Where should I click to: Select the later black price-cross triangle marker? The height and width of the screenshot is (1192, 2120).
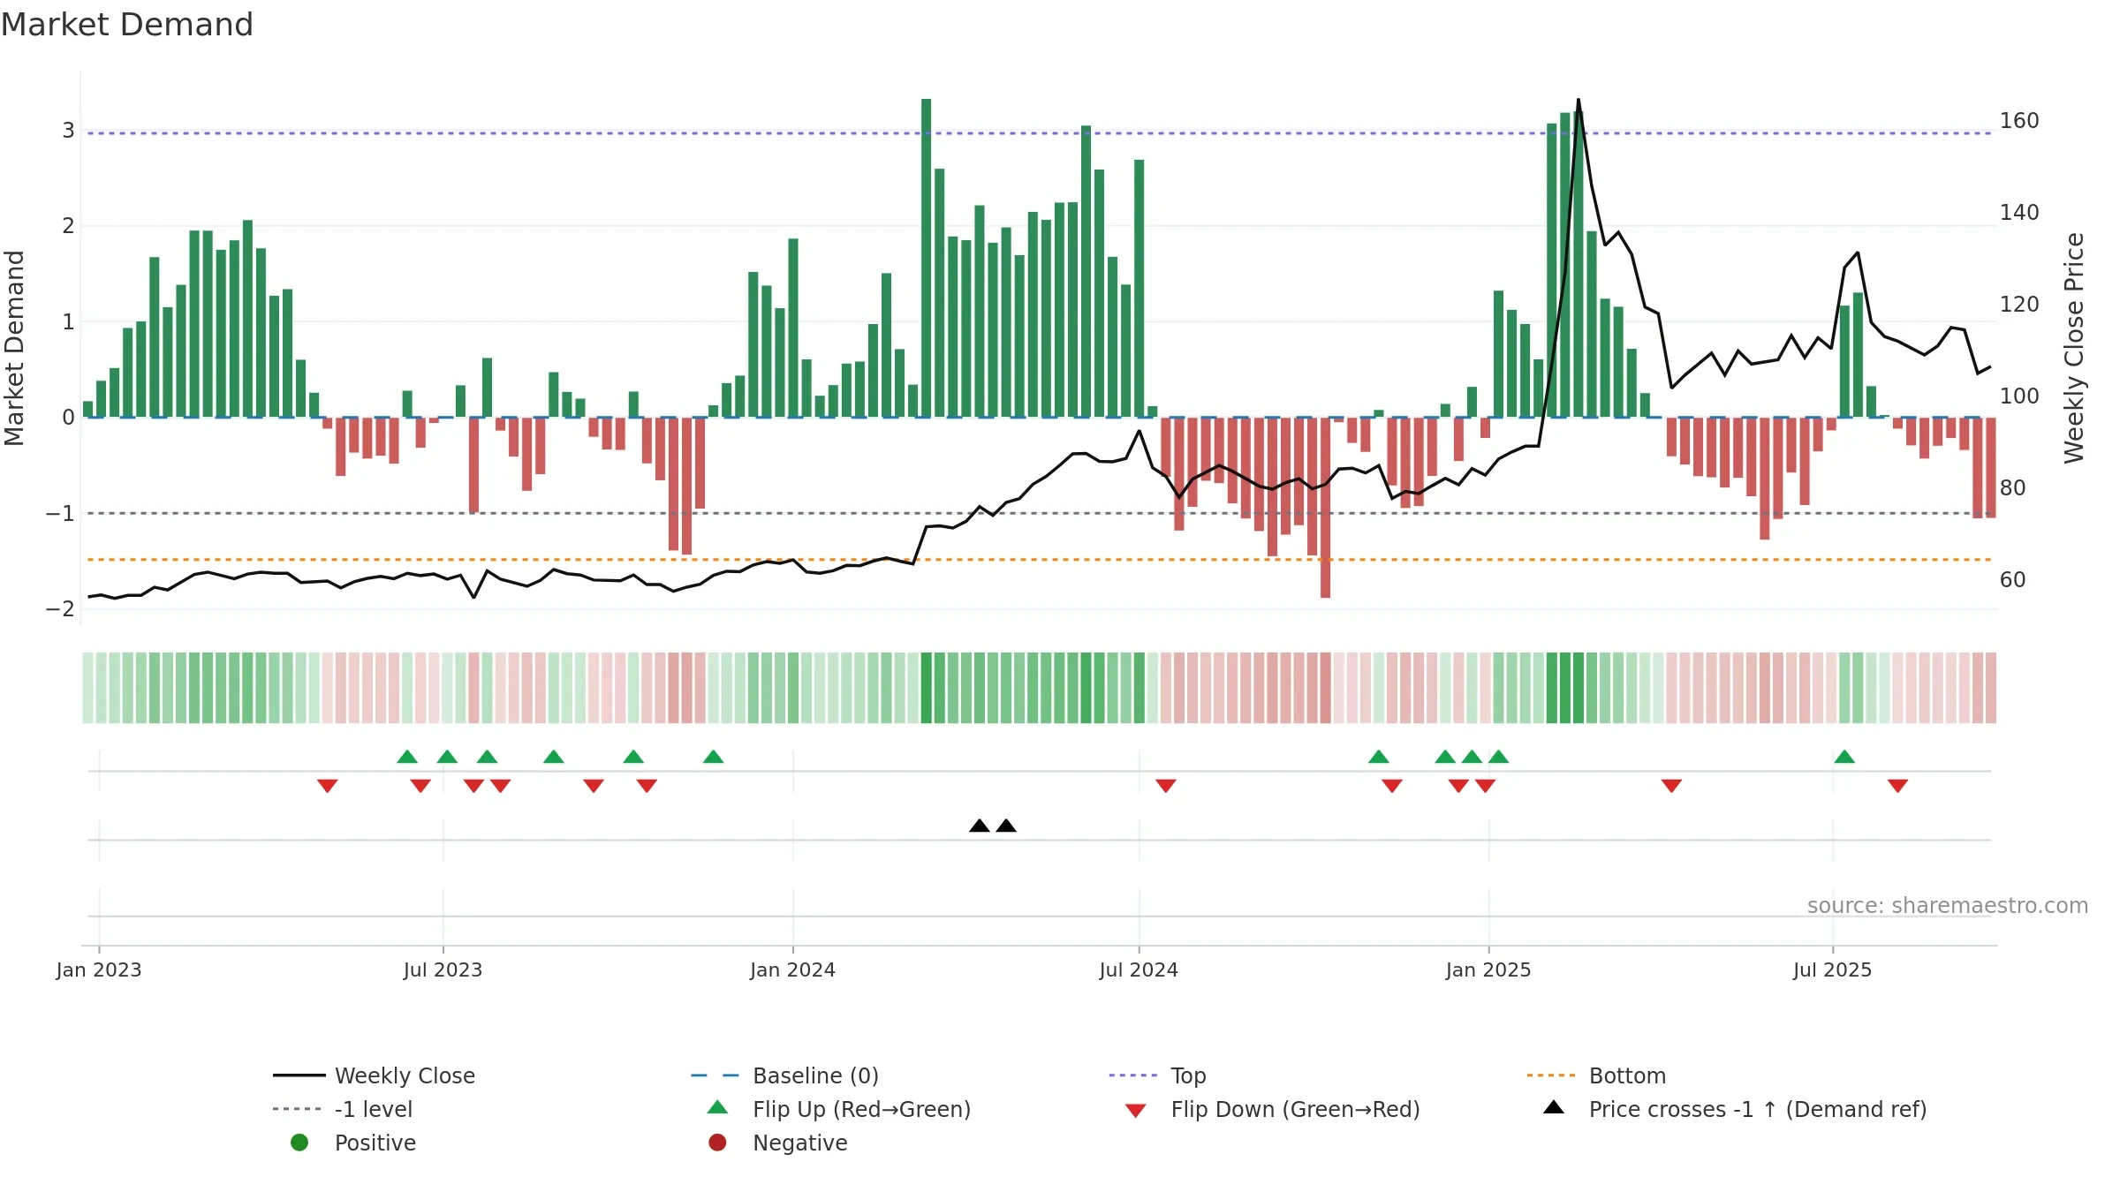[1006, 826]
